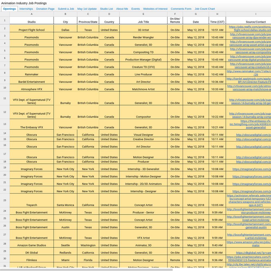This screenshot has width=271, height=271.
Task: Switch to the Internships tab
Action: pos(26,9)
